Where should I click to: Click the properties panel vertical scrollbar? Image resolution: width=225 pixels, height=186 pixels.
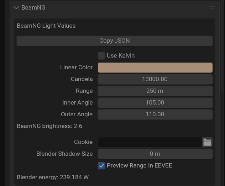pyautogui.click(x=221, y=45)
